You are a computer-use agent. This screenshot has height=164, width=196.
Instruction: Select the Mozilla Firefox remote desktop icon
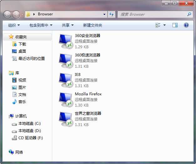(66, 100)
